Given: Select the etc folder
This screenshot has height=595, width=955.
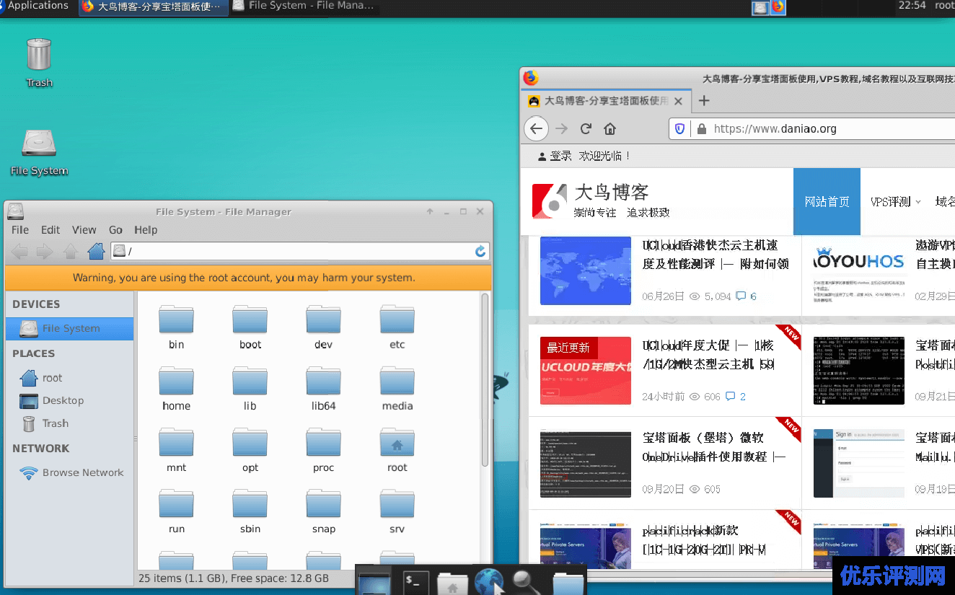Looking at the screenshot, I should pos(397,326).
